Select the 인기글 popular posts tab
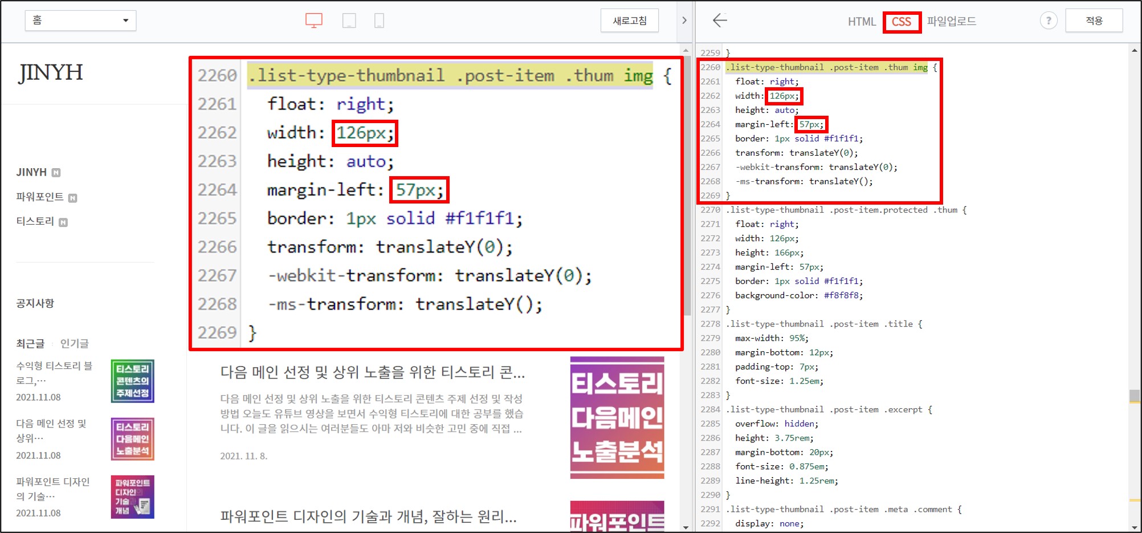 (75, 343)
